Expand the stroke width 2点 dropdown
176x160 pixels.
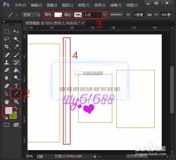pos(104,15)
